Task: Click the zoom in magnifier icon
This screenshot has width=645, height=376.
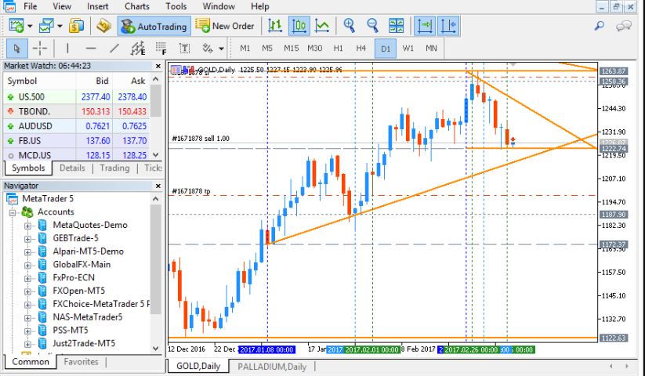Action: point(350,26)
